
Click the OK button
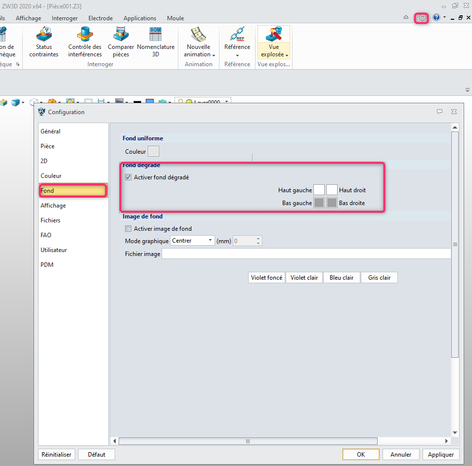tap(361, 454)
